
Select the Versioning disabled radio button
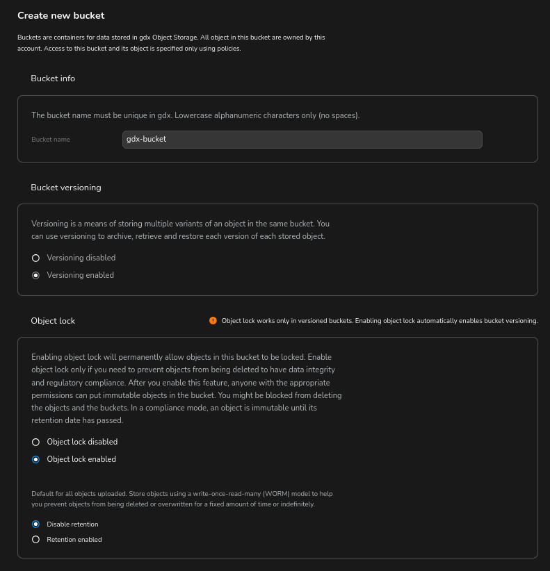point(36,258)
